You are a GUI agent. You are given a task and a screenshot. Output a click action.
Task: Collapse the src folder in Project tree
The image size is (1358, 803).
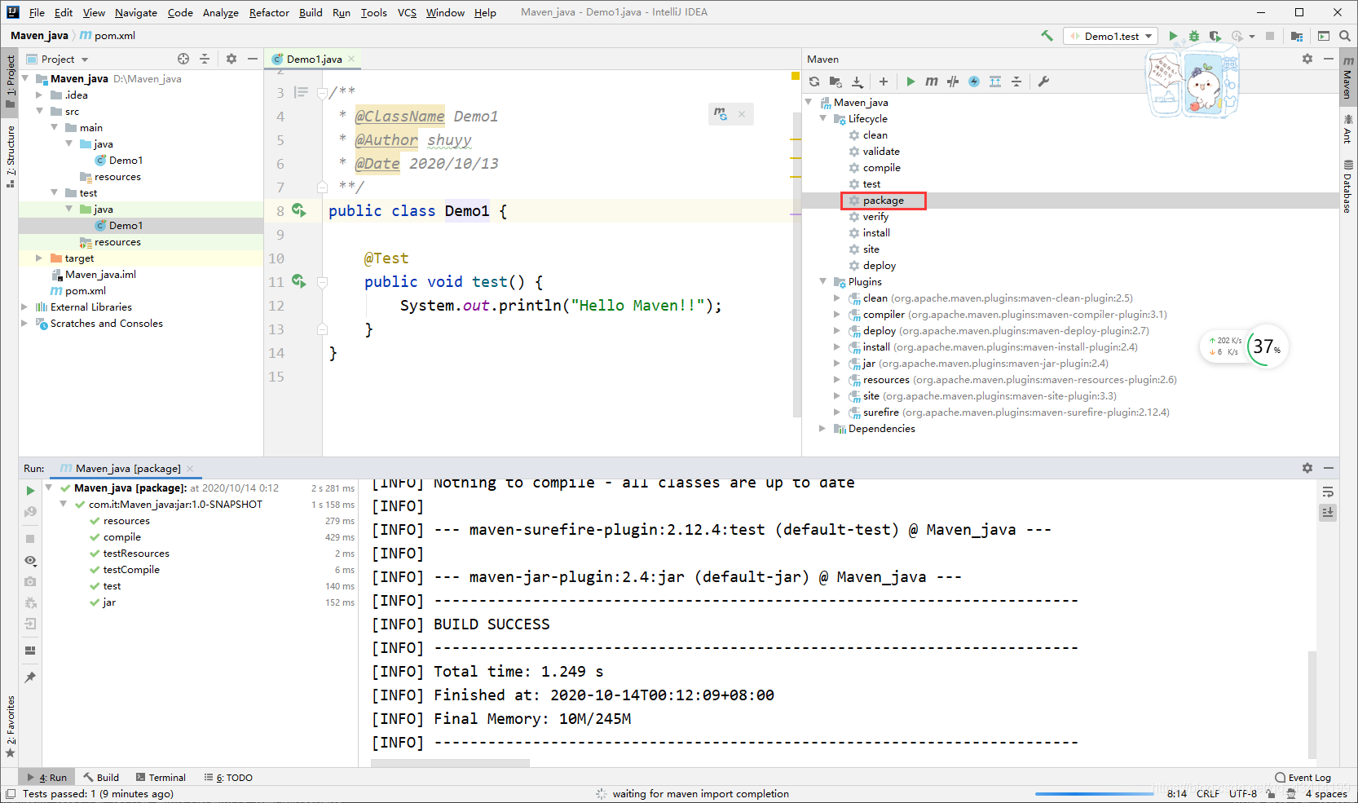pyautogui.click(x=38, y=111)
